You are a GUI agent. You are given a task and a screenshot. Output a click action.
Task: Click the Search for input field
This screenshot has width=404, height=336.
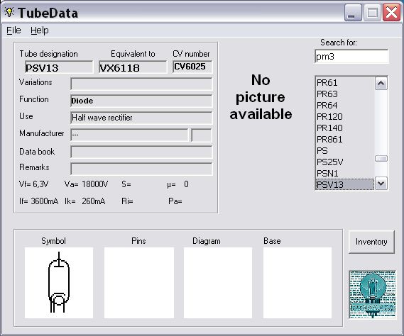[351, 56]
